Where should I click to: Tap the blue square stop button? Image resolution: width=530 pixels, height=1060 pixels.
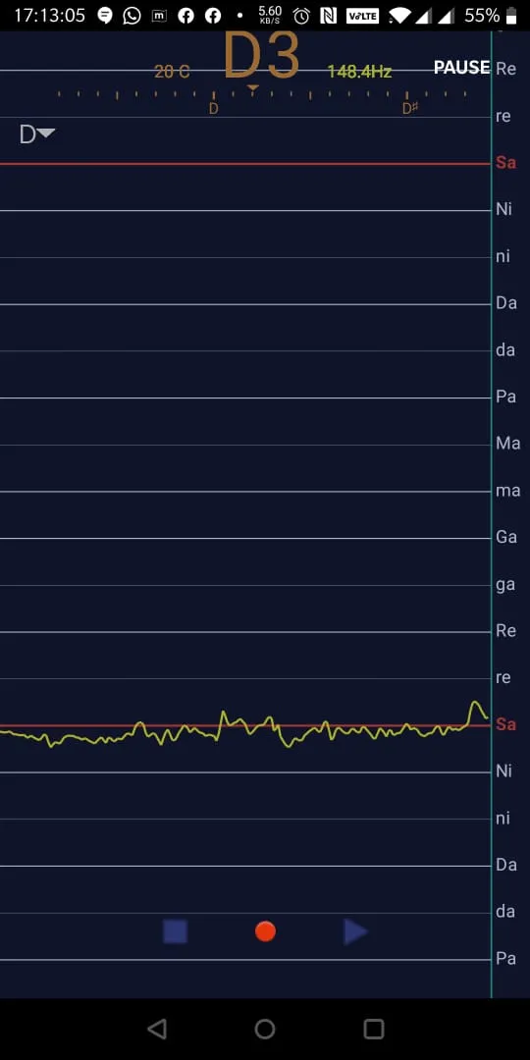175,931
